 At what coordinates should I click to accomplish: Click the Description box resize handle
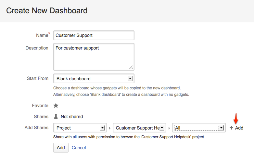(131, 67)
